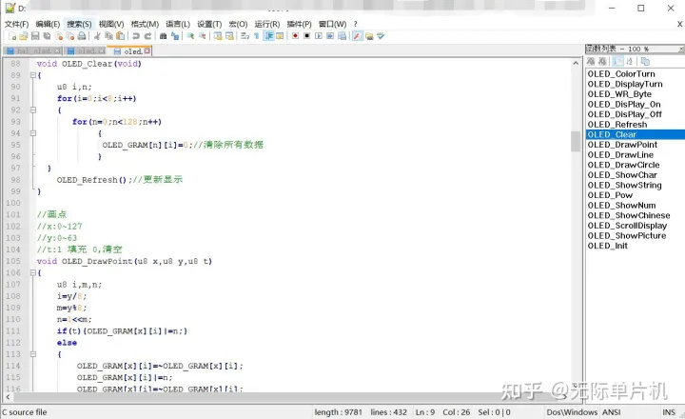Viewport: 685px width, 419px height.
Task: Collapse the OLED_Clear function fold at line 89
Action: coord(32,75)
